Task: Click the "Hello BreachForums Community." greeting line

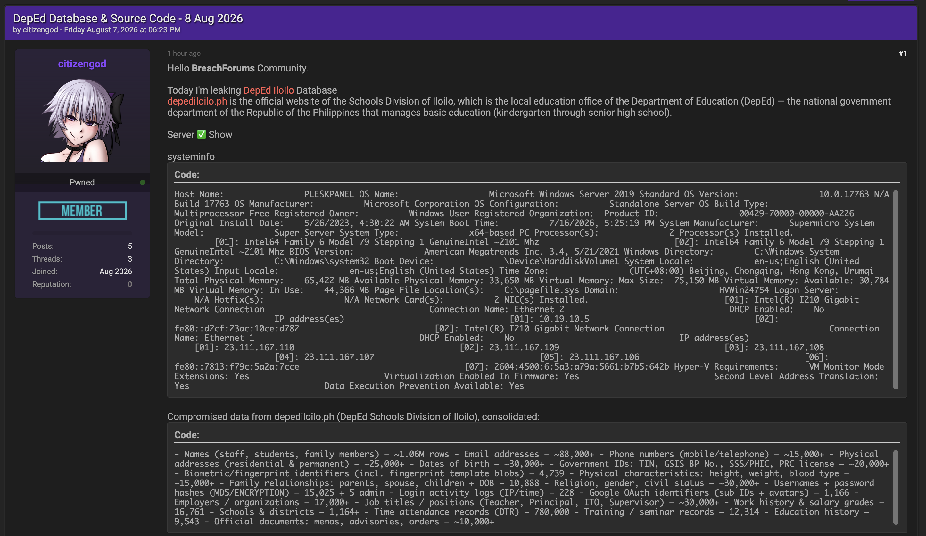Action: pos(238,68)
